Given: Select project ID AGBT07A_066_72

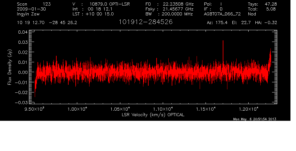Looking at the screenshot, I should pyautogui.click(x=222, y=14).
